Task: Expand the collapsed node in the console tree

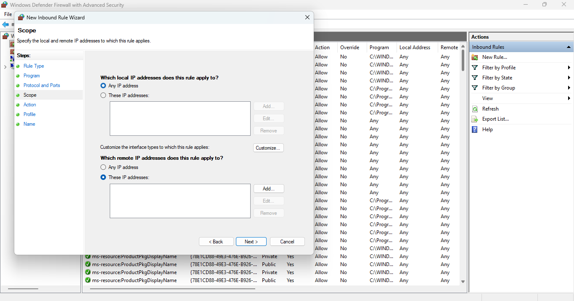Action: click(5, 67)
